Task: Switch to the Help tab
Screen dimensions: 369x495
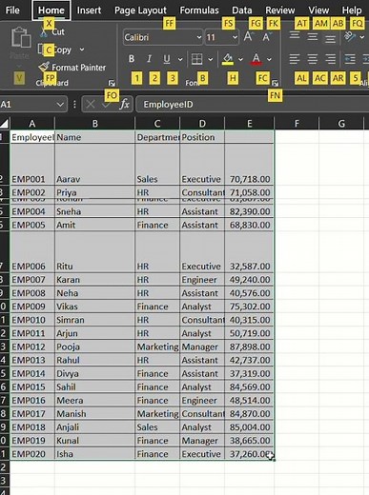Action: point(352,10)
